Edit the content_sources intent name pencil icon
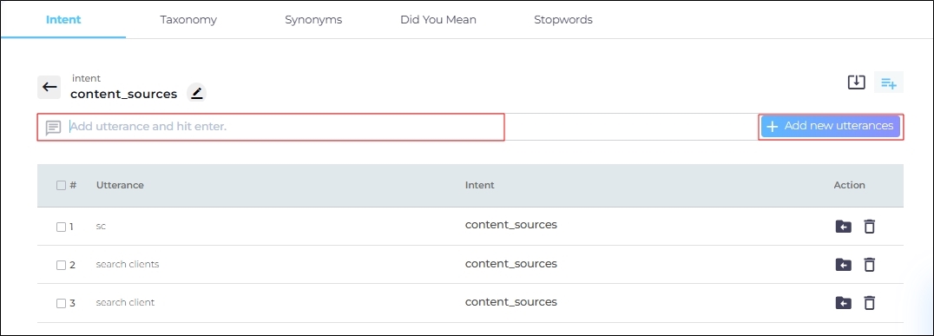 point(196,93)
